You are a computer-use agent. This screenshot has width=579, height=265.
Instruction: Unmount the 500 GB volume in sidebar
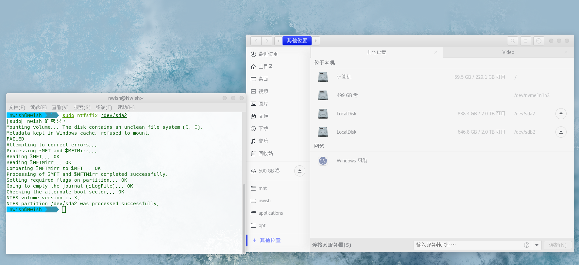tap(299, 171)
